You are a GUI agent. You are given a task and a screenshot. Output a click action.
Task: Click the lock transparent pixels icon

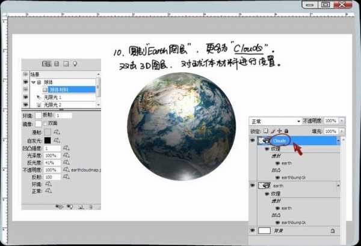point(267,130)
